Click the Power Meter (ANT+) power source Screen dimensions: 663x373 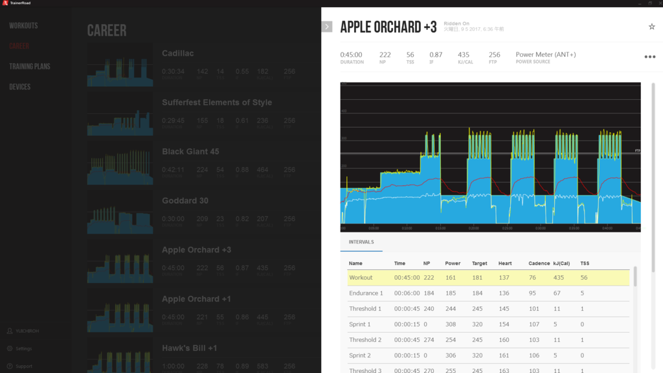point(545,54)
